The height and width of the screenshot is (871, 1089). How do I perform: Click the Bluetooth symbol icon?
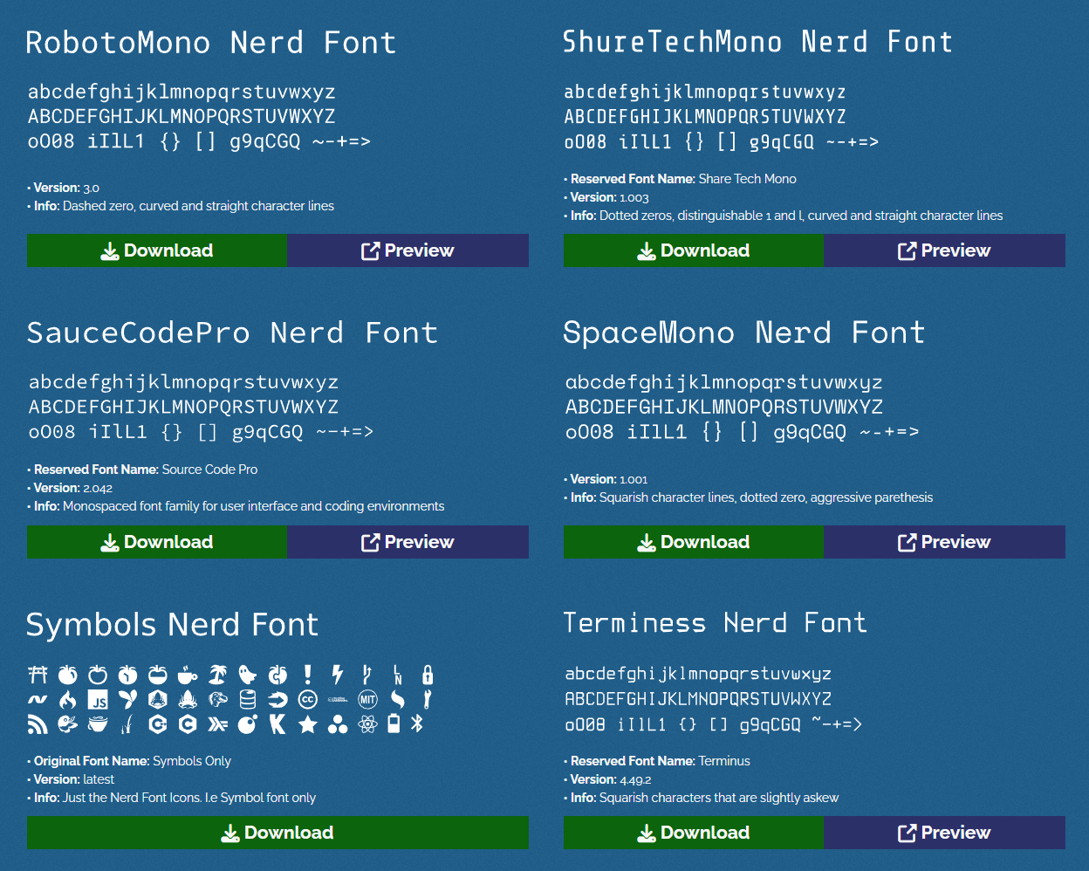coord(417,724)
